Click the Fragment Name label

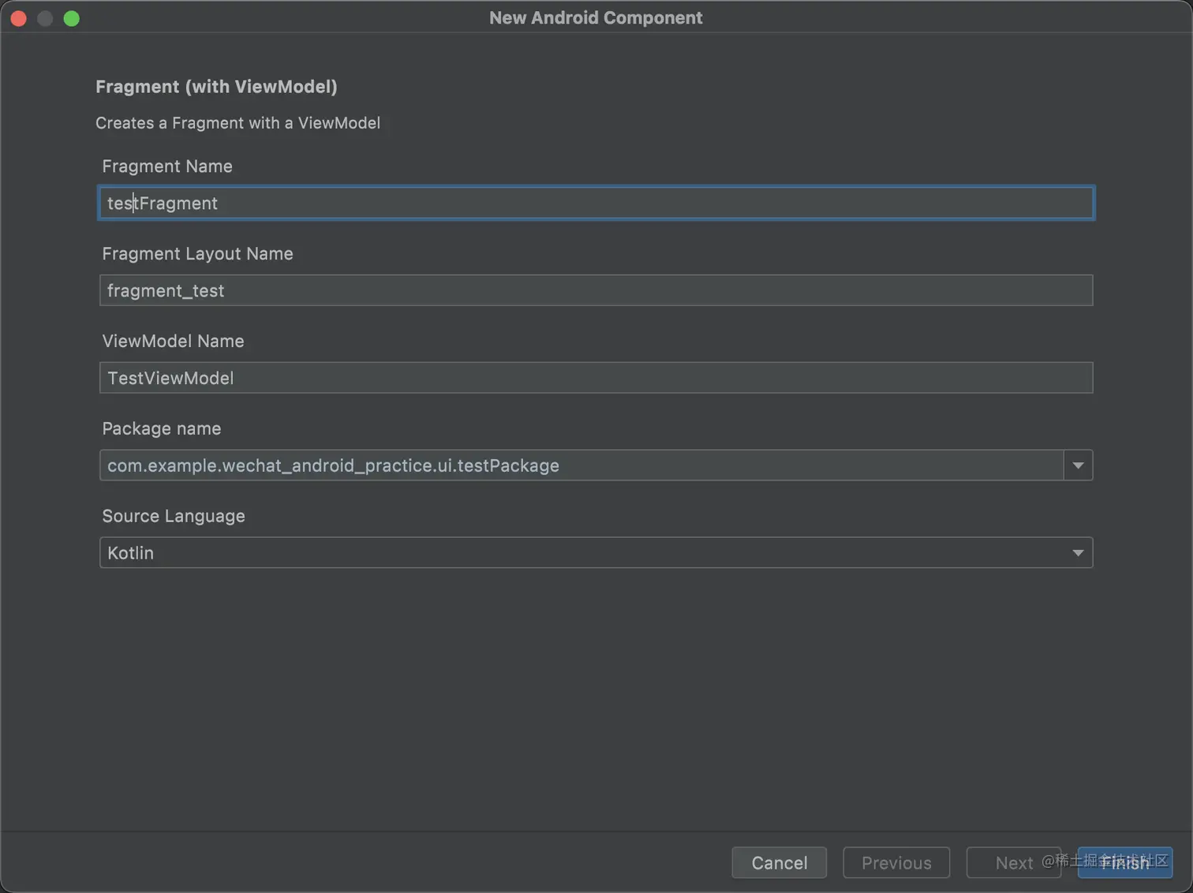167,166
